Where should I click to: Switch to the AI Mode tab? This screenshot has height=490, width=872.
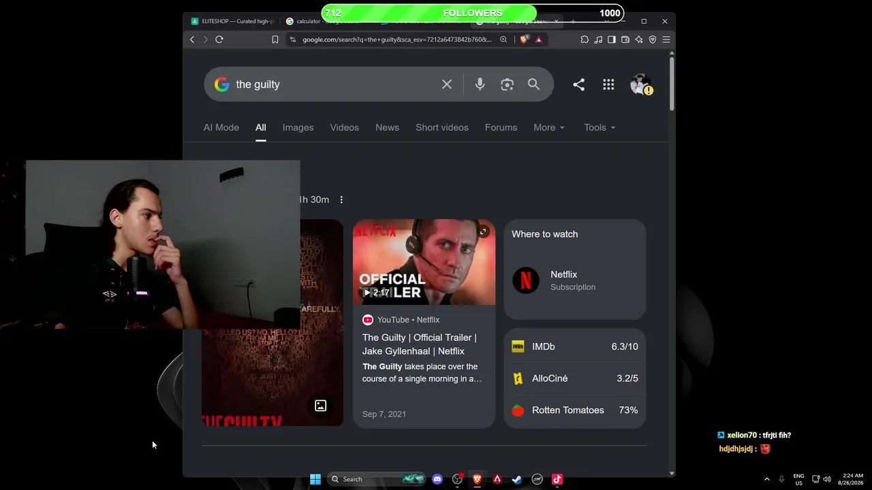click(x=221, y=127)
